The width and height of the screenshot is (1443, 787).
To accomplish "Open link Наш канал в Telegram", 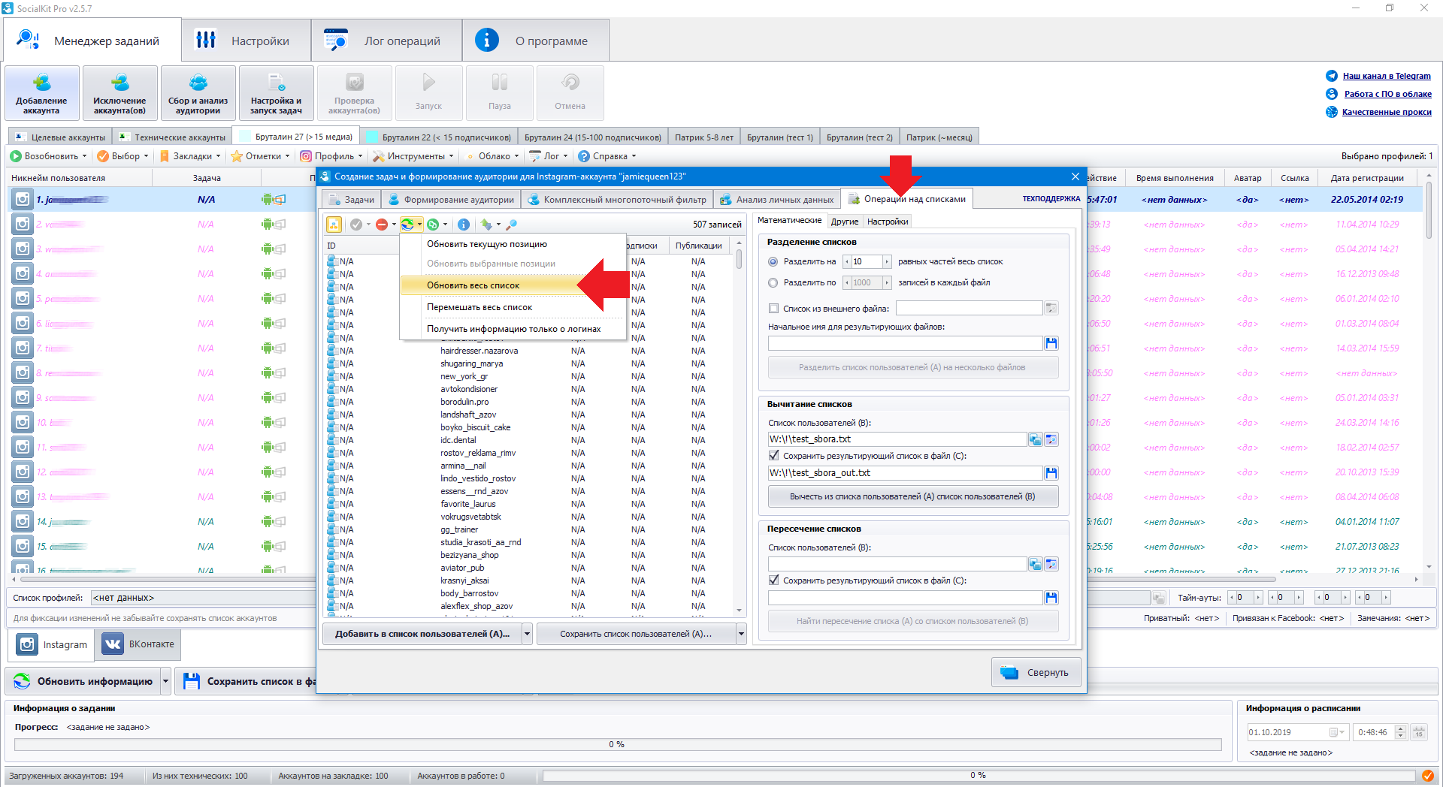I will coord(1387,76).
